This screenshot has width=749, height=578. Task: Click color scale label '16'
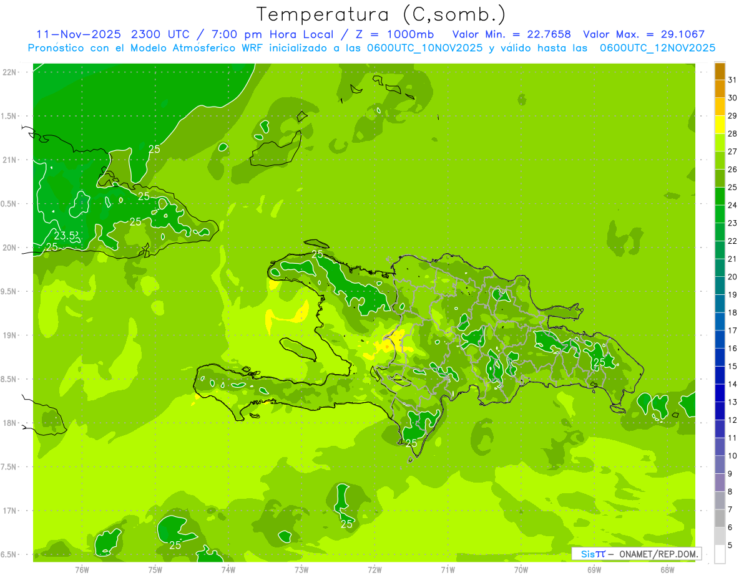coord(733,348)
